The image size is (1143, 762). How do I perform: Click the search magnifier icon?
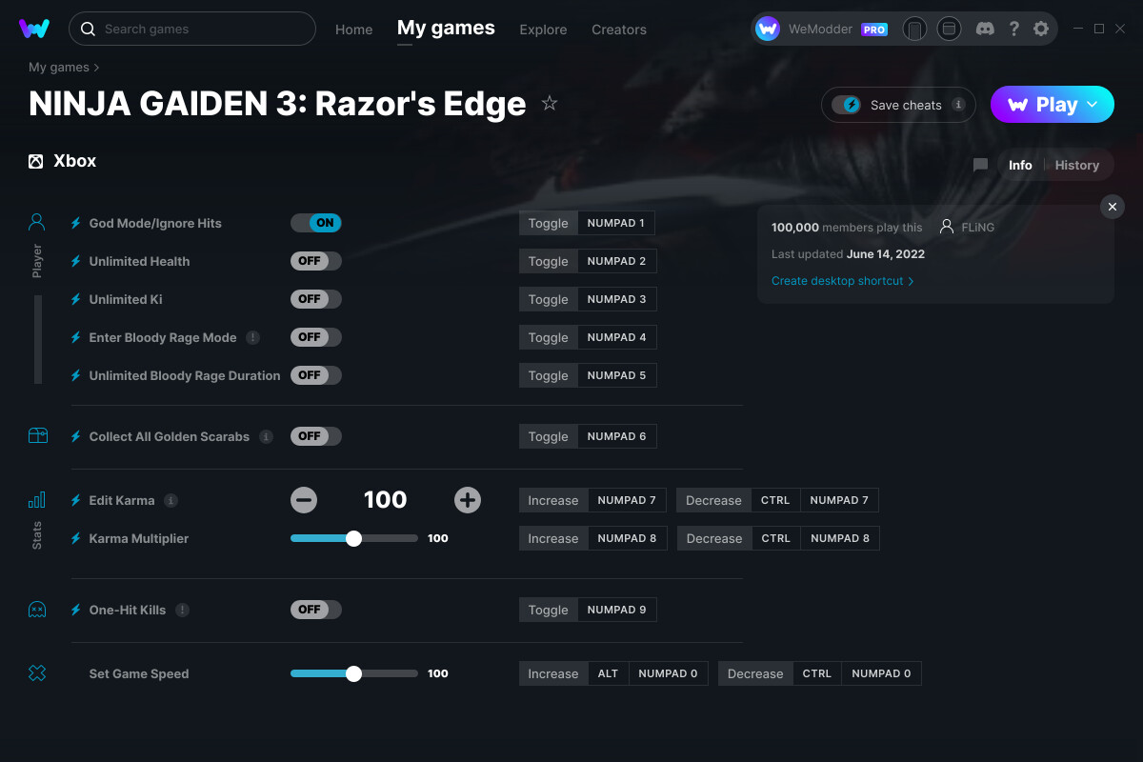pos(88,29)
